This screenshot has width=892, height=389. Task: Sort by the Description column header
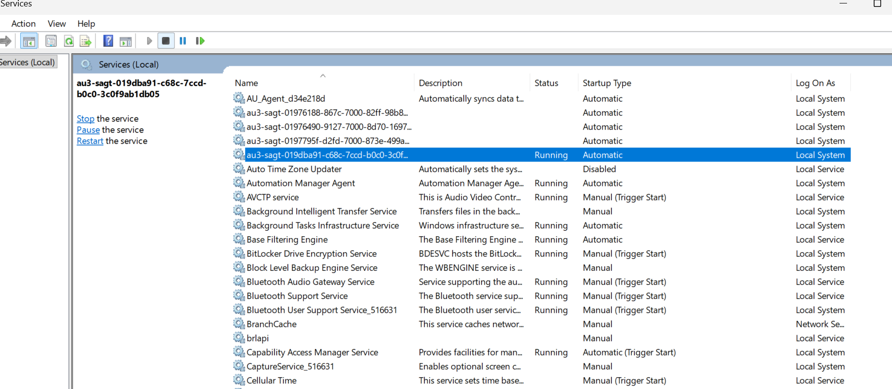[441, 83]
